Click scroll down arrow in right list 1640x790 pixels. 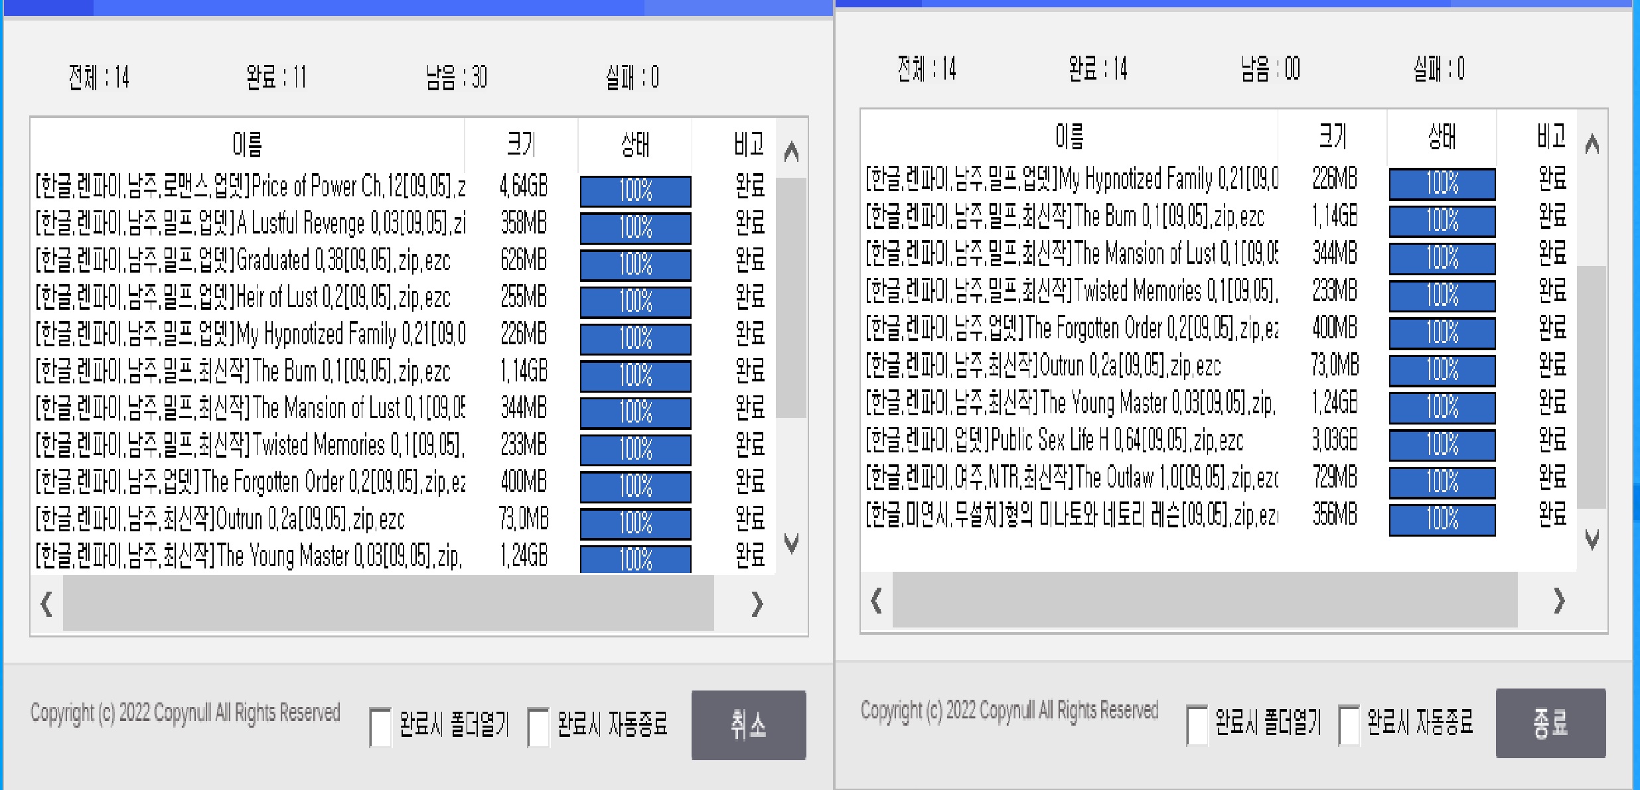click(x=1592, y=539)
